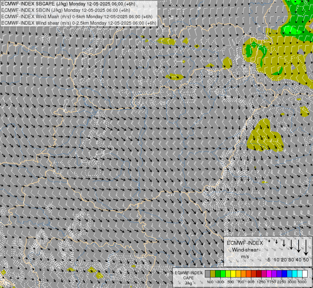Click the '30' wind shear scale number
This screenshot has width=313, height=288.
click(x=291, y=260)
